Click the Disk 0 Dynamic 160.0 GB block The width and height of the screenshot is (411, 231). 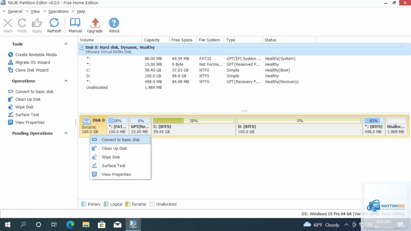[x=93, y=126]
